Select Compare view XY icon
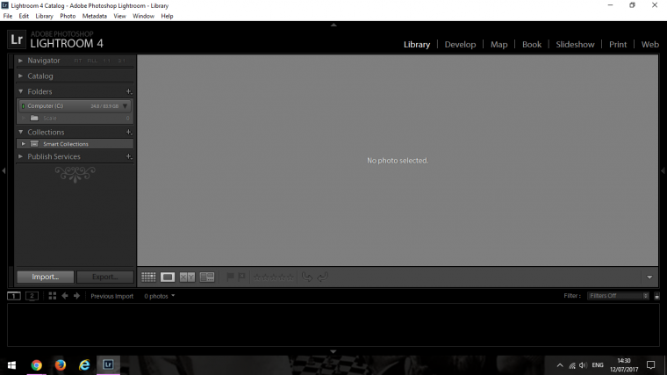 click(x=187, y=278)
